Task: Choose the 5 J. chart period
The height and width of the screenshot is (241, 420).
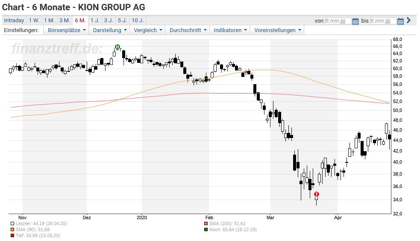Action: pos(122,21)
